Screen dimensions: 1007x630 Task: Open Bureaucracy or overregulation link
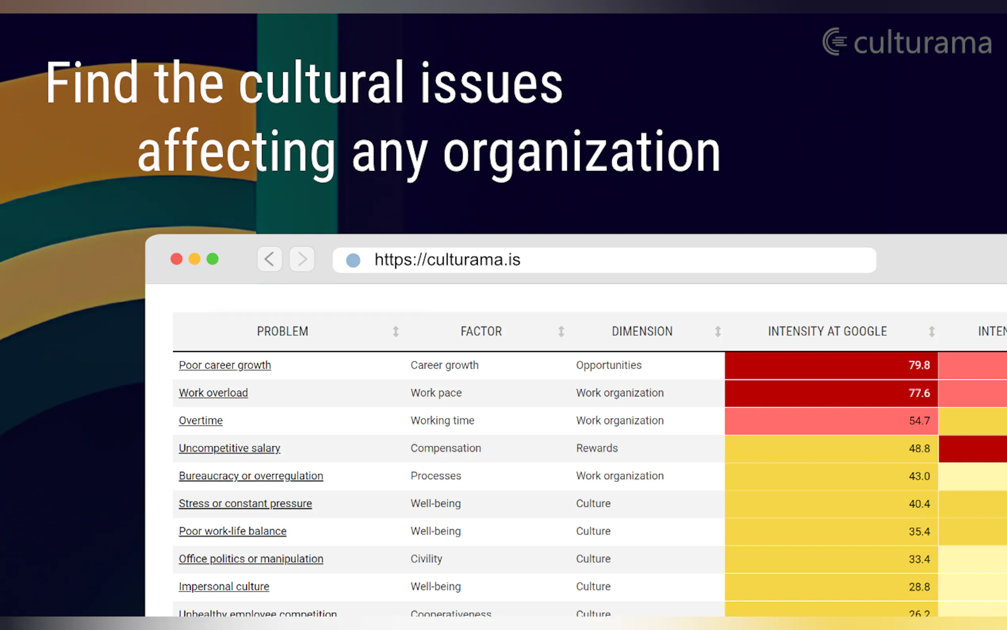251,476
